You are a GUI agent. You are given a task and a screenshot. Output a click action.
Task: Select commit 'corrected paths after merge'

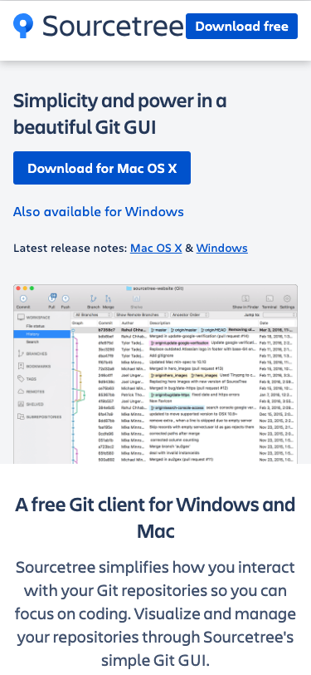[x=184, y=434]
